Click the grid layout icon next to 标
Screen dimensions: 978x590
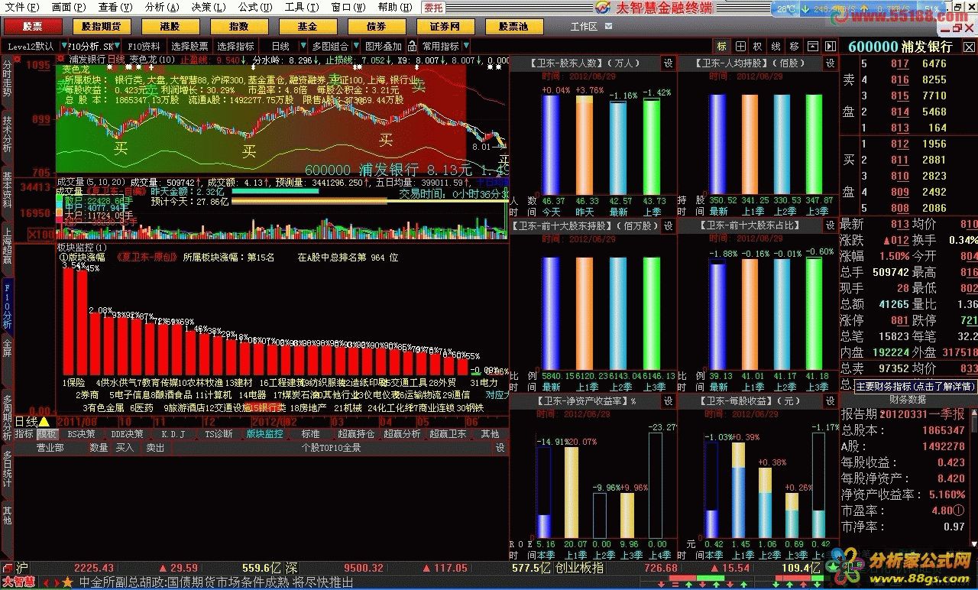740,47
